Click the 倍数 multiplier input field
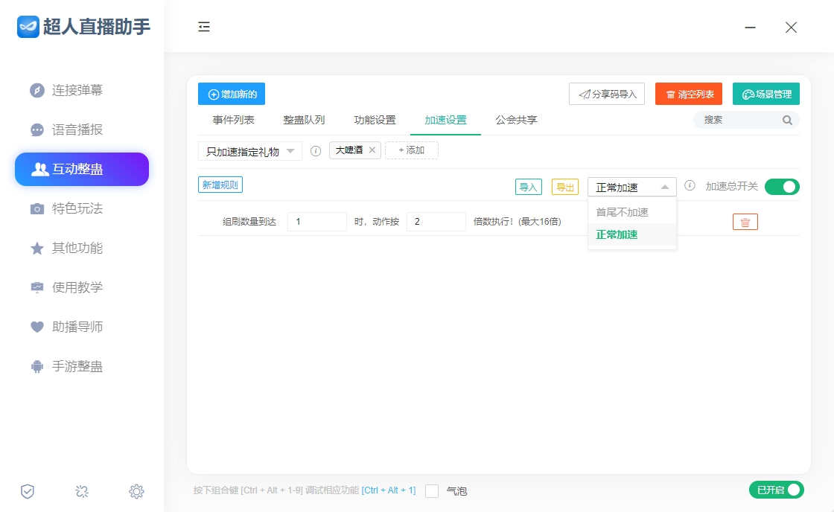The image size is (834, 512). coord(436,222)
